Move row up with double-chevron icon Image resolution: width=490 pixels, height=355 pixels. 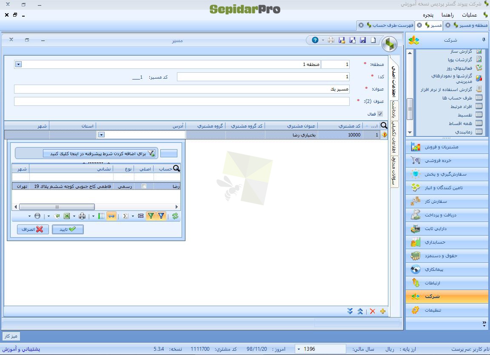tap(360, 311)
